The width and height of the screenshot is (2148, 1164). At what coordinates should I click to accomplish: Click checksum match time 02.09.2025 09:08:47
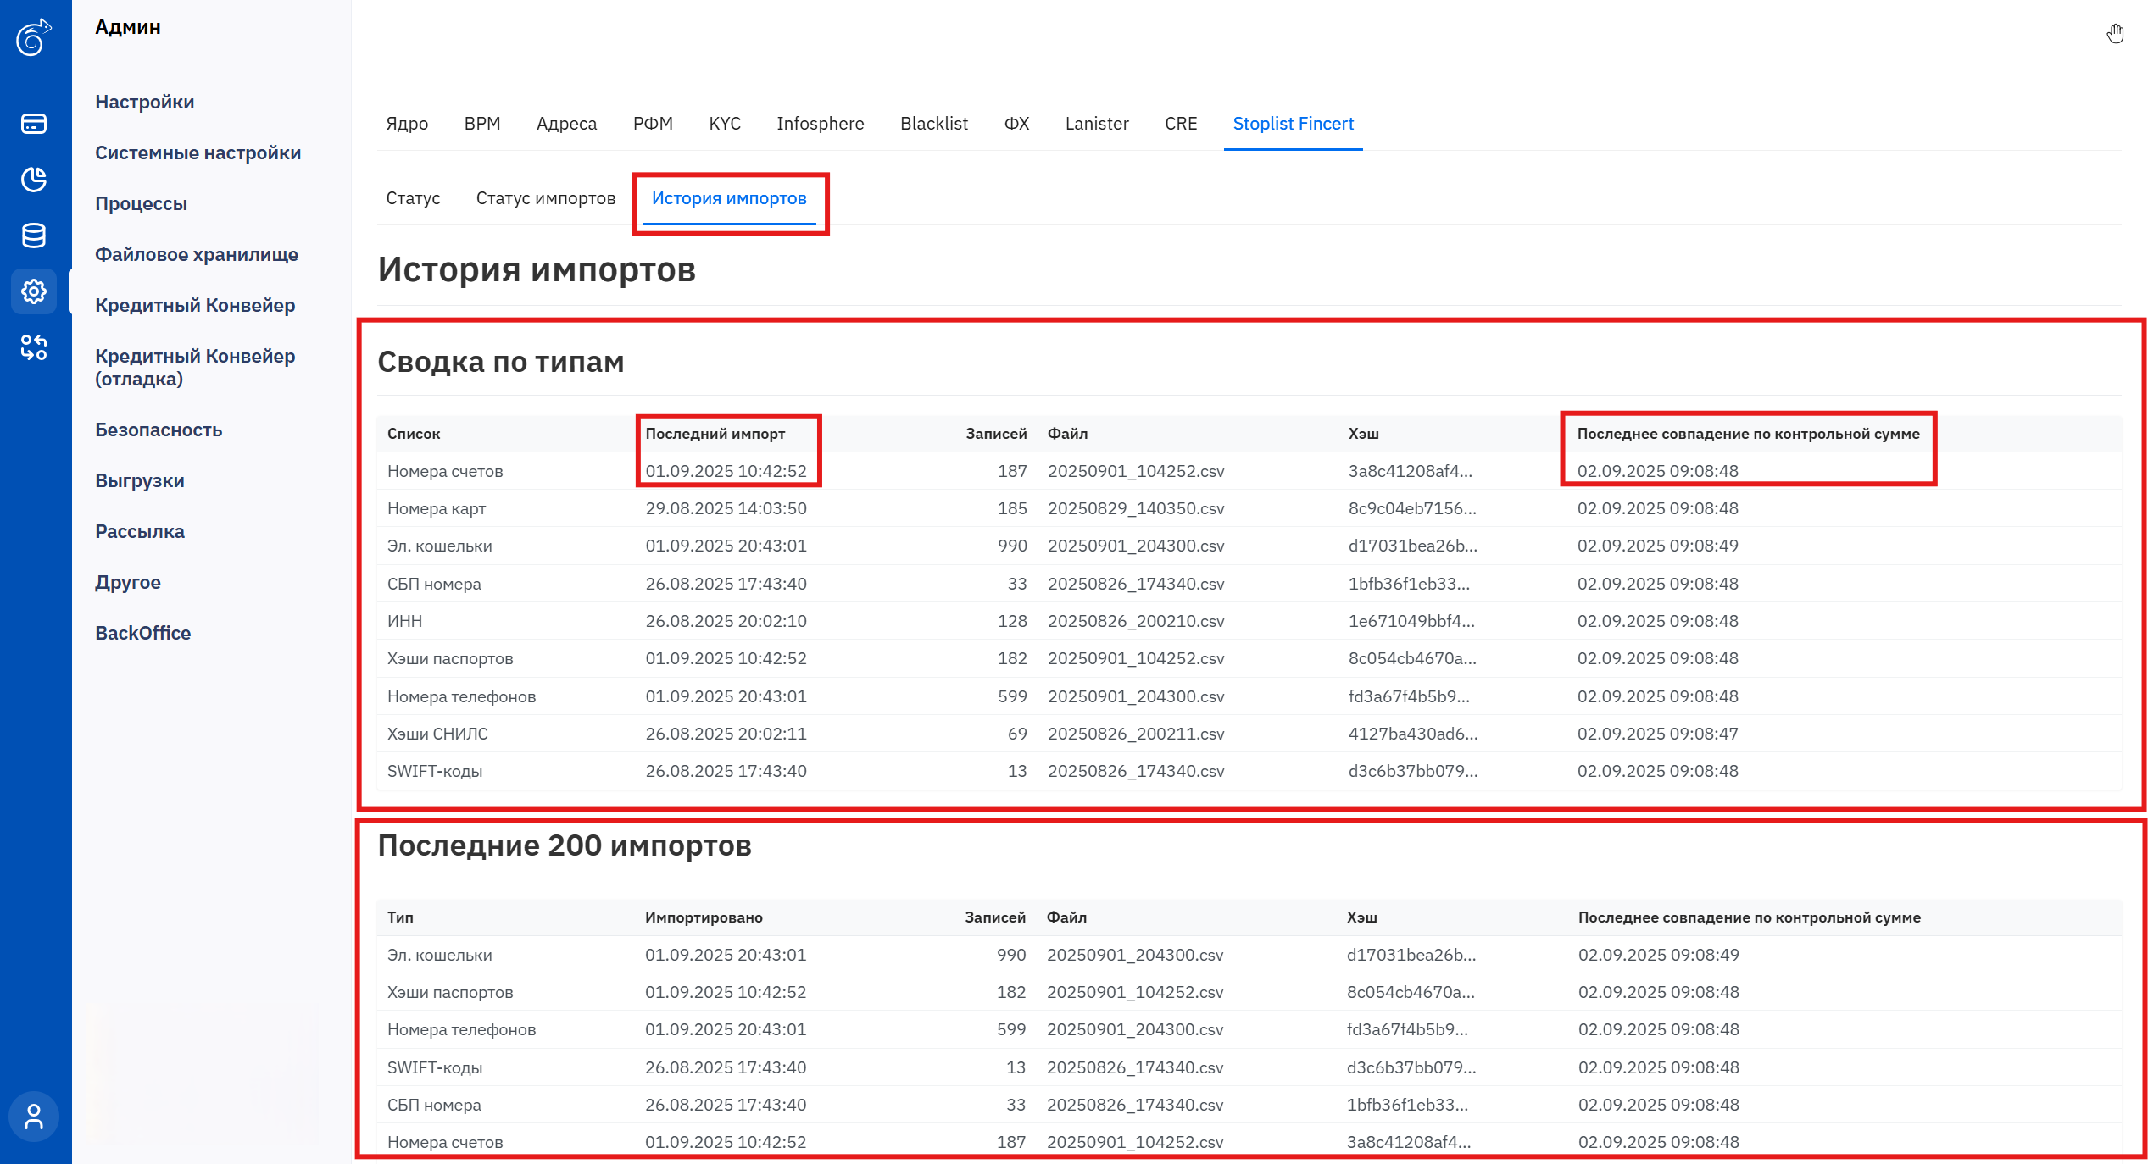(x=1657, y=734)
